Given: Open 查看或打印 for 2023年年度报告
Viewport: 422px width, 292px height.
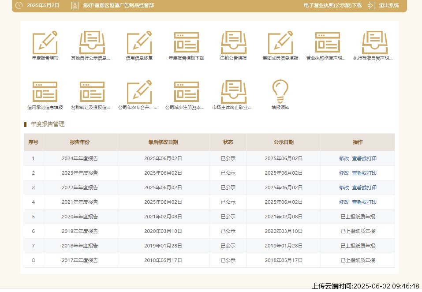Looking at the screenshot, I should coord(364,173).
